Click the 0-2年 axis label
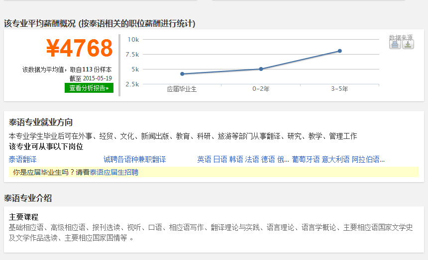 [x=261, y=89]
